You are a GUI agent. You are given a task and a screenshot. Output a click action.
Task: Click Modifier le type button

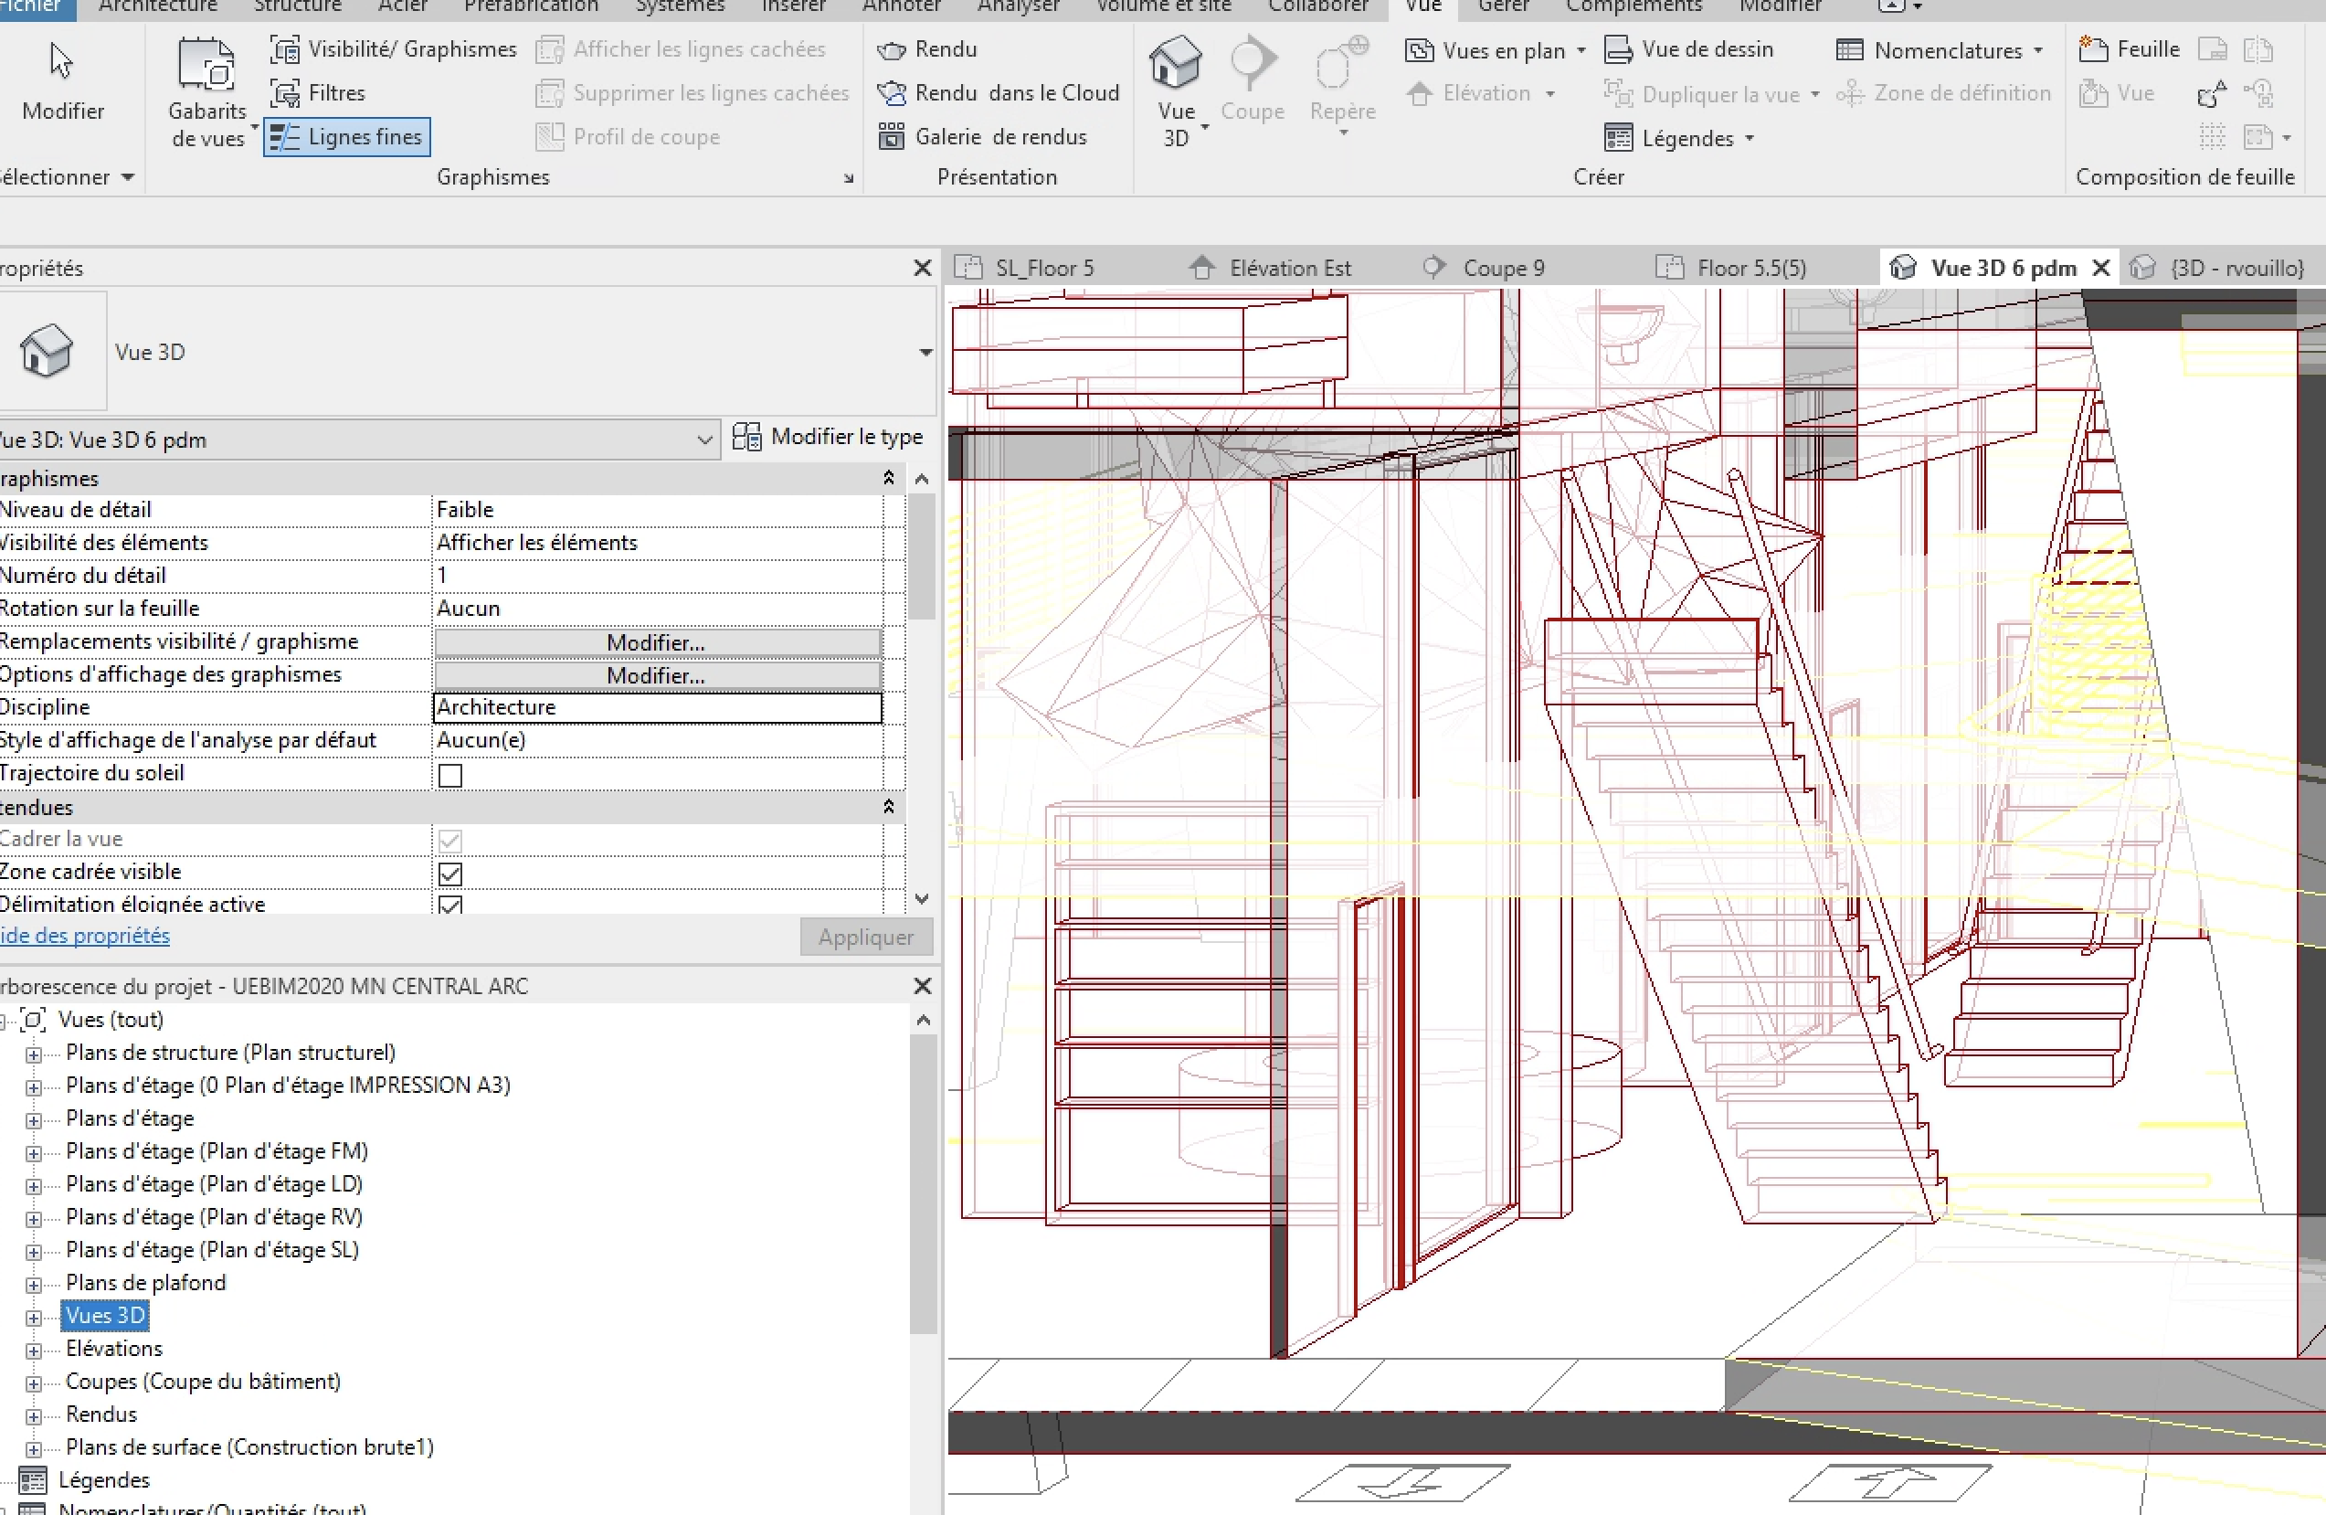[x=828, y=437]
